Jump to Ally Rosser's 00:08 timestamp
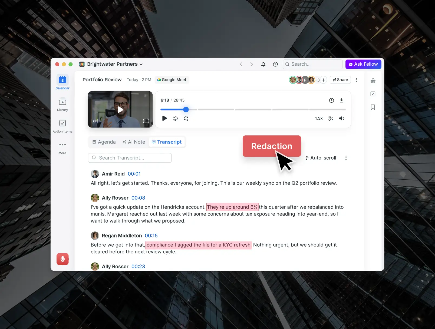The width and height of the screenshot is (435, 329). click(x=138, y=198)
